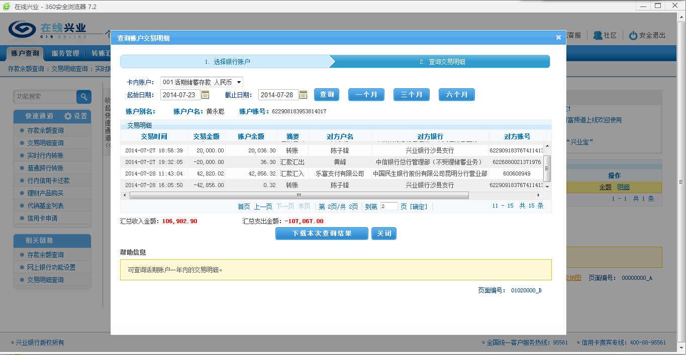Click the settings gear in quick channel panel
The height and width of the screenshot is (355, 686).
click(x=68, y=116)
